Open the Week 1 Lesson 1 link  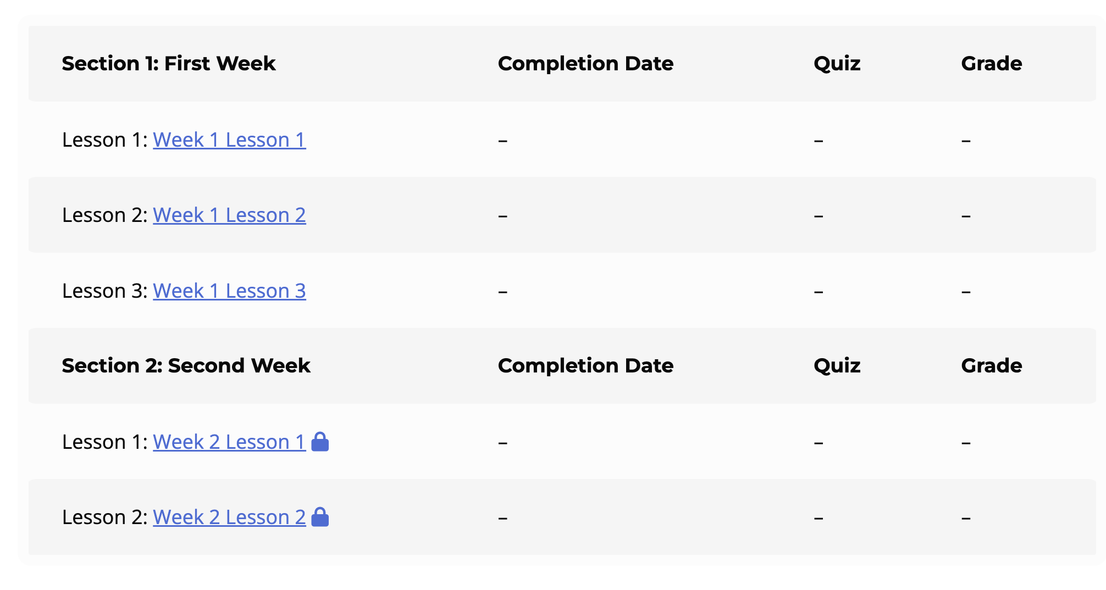click(229, 140)
